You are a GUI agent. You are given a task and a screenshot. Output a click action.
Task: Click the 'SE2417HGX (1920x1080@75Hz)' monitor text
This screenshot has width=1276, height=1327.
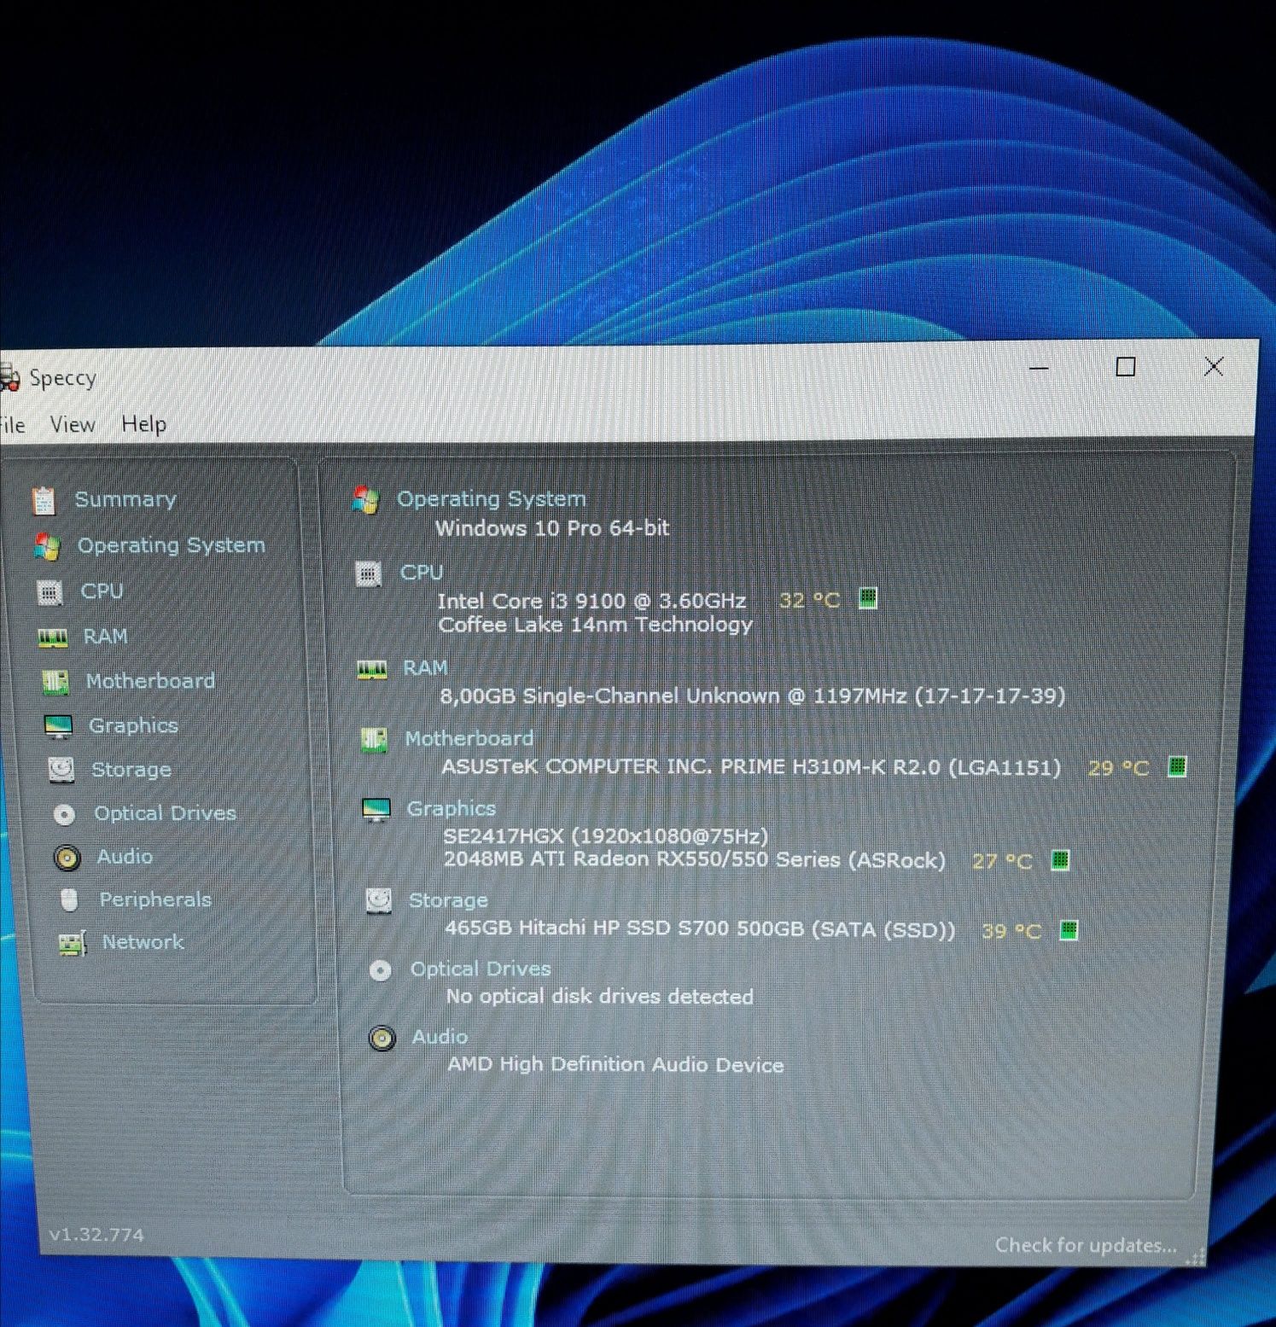point(606,836)
